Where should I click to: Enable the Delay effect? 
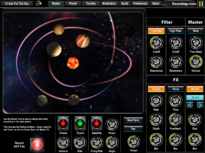coord(176,89)
